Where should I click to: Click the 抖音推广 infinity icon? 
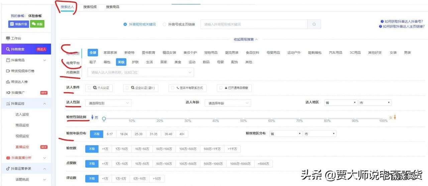[x=8, y=92]
